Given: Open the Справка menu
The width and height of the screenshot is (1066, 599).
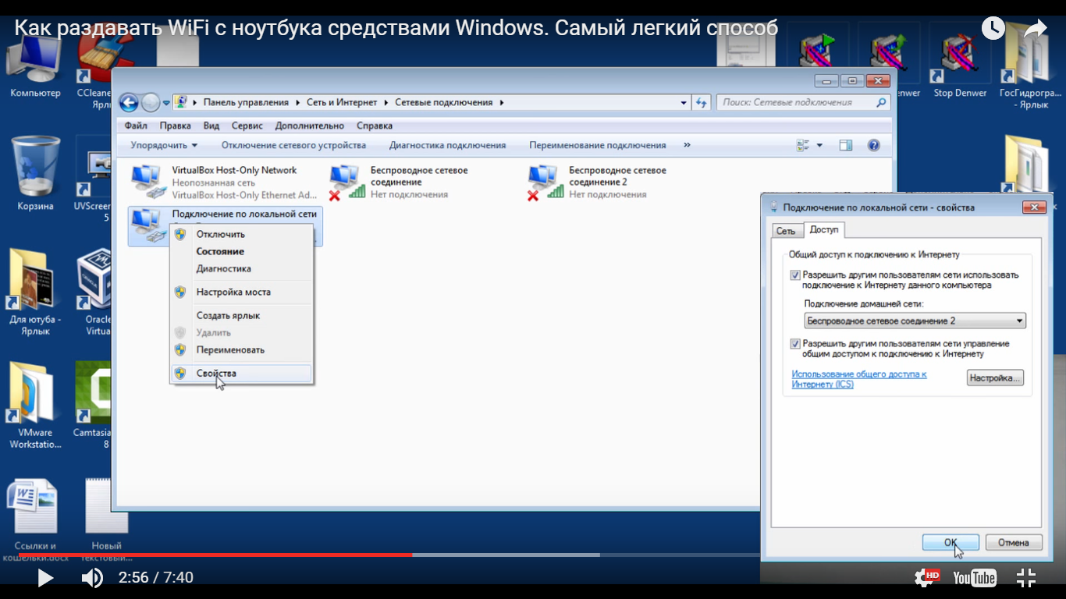Looking at the screenshot, I should (x=375, y=126).
